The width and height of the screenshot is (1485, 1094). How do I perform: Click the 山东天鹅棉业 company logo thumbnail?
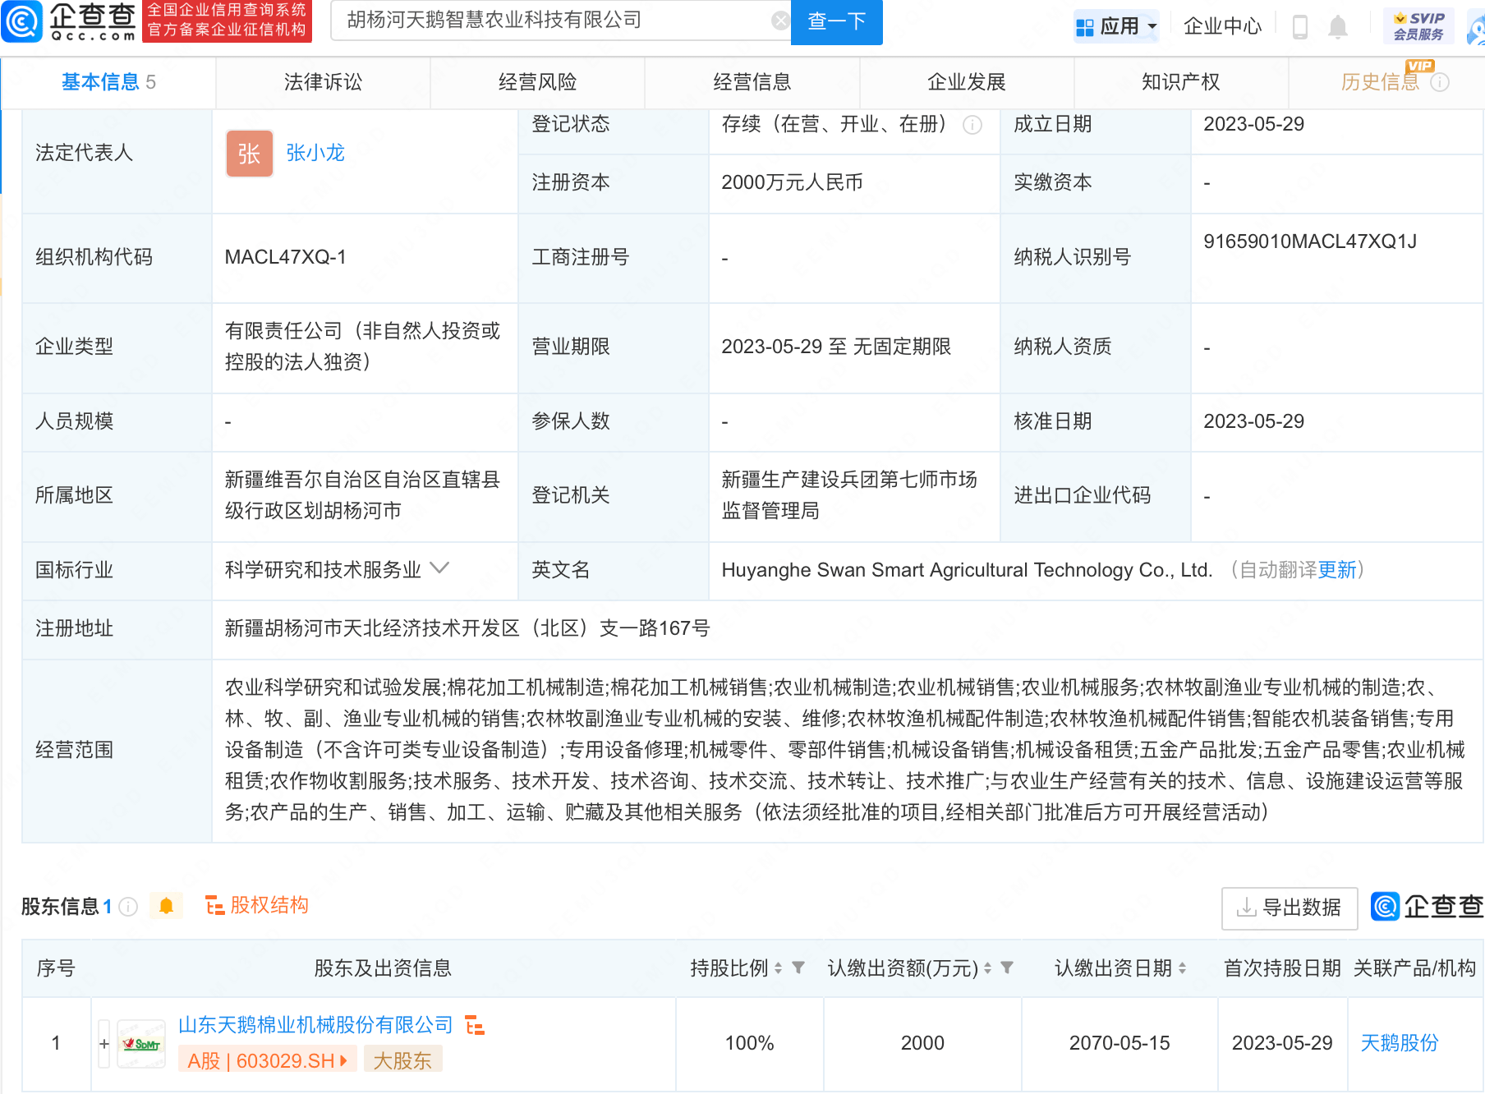(x=141, y=1043)
